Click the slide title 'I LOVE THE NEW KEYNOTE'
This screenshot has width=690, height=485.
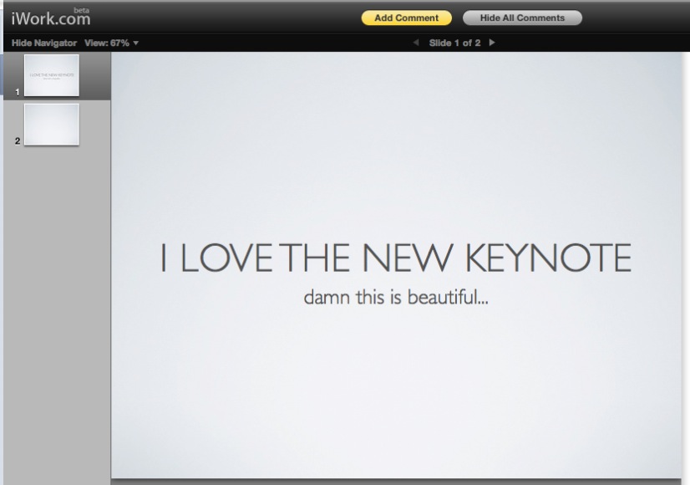[x=396, y=258]
